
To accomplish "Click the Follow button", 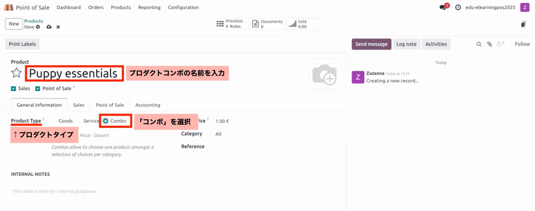I will (x=522, y=44).
